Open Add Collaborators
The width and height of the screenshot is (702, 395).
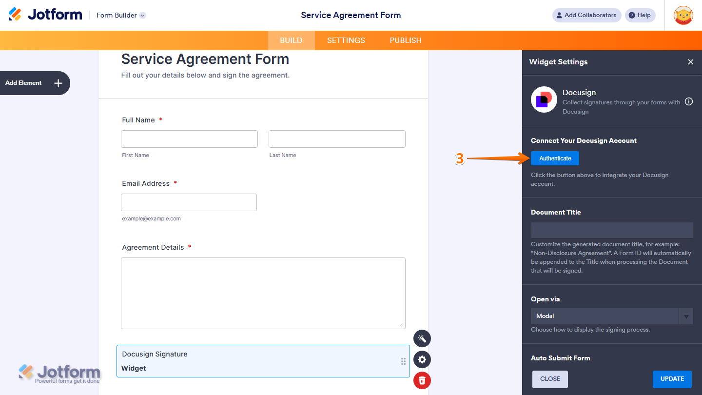586,15
